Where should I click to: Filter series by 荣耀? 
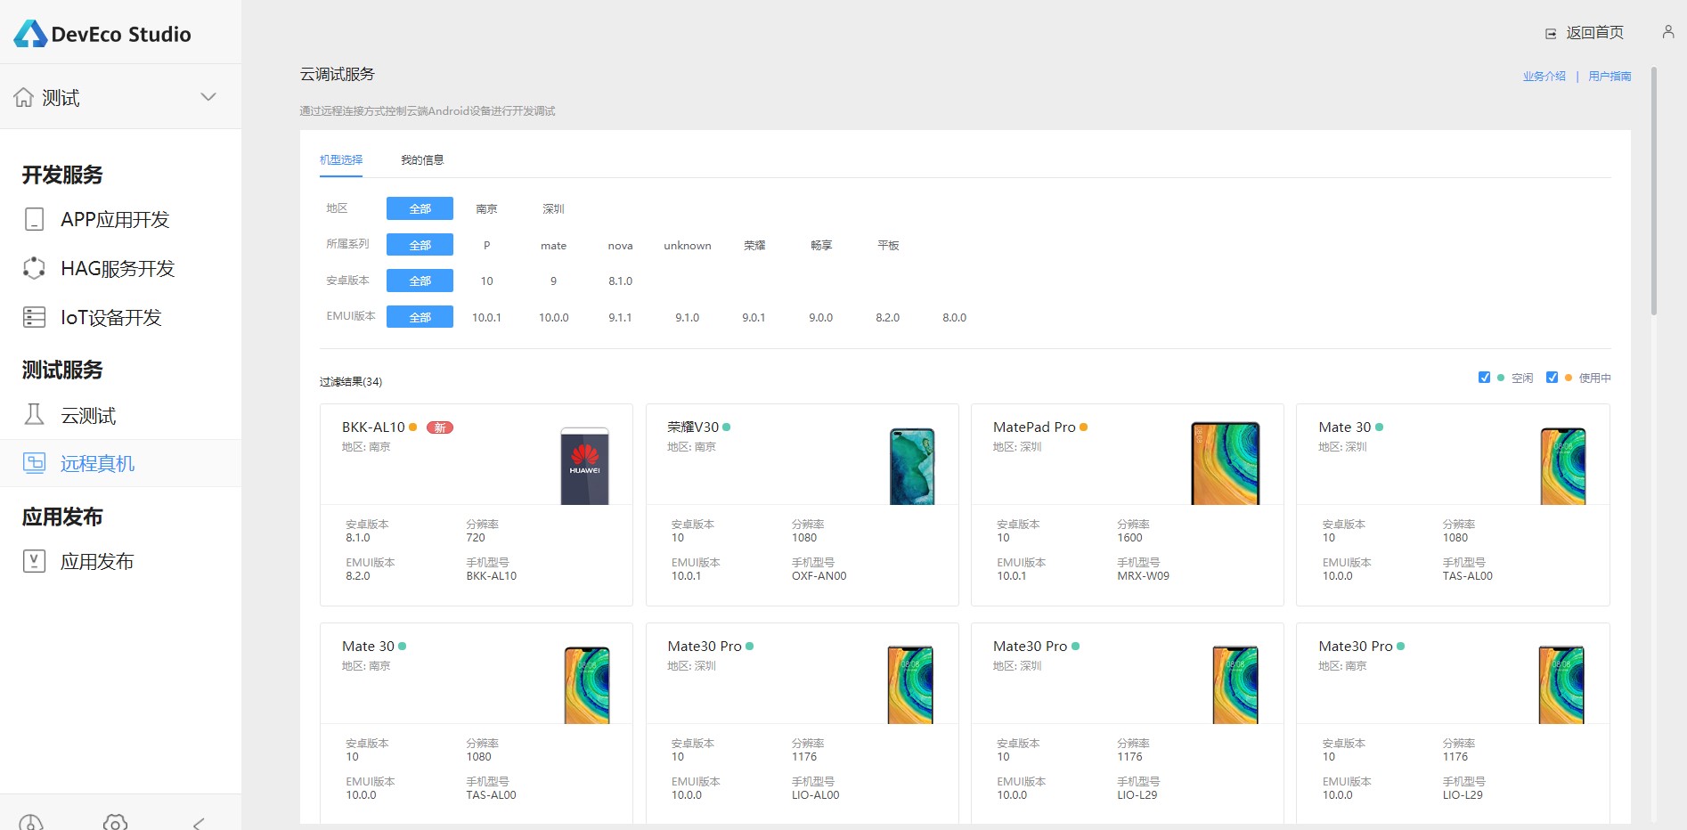[x=754, y=245]
